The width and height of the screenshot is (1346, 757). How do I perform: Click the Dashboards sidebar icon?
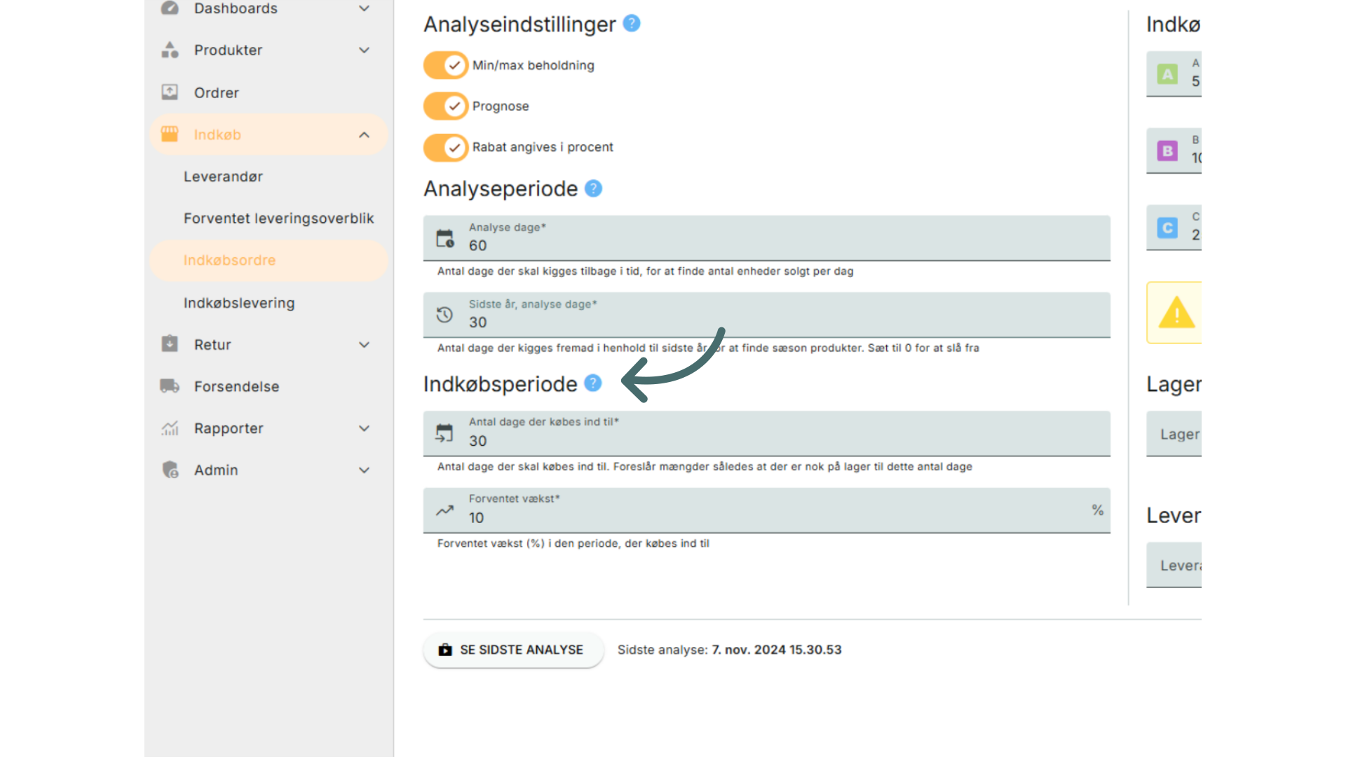(170, 8)
